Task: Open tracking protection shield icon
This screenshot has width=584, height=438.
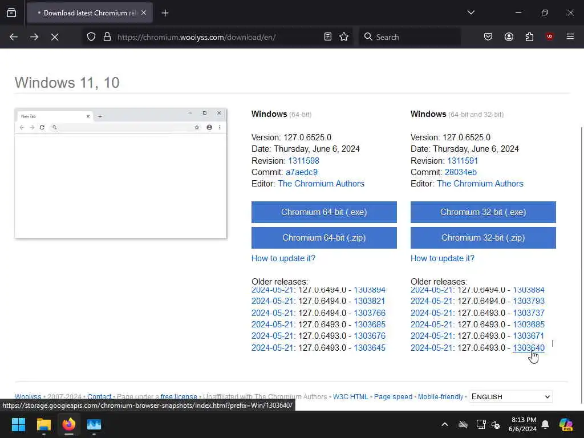Action: point(91,37)
